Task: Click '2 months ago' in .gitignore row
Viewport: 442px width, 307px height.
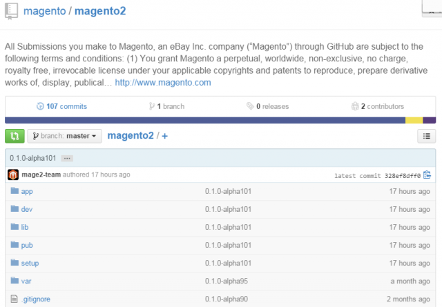Action: (408, 299)
